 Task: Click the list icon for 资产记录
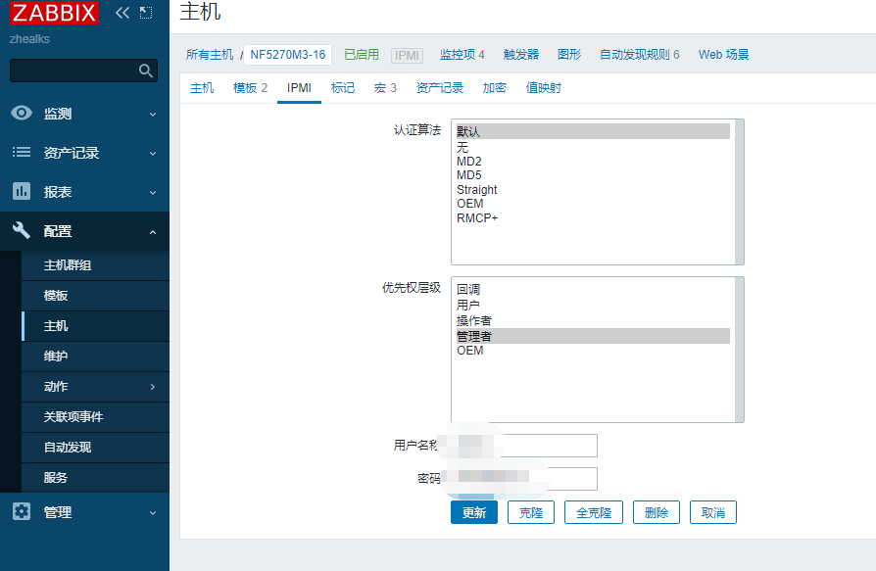pyautogui.click(x=22, y=153)
